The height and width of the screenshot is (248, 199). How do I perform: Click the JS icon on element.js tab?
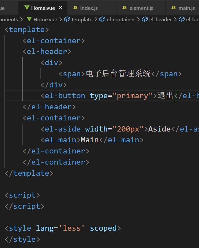124,8
